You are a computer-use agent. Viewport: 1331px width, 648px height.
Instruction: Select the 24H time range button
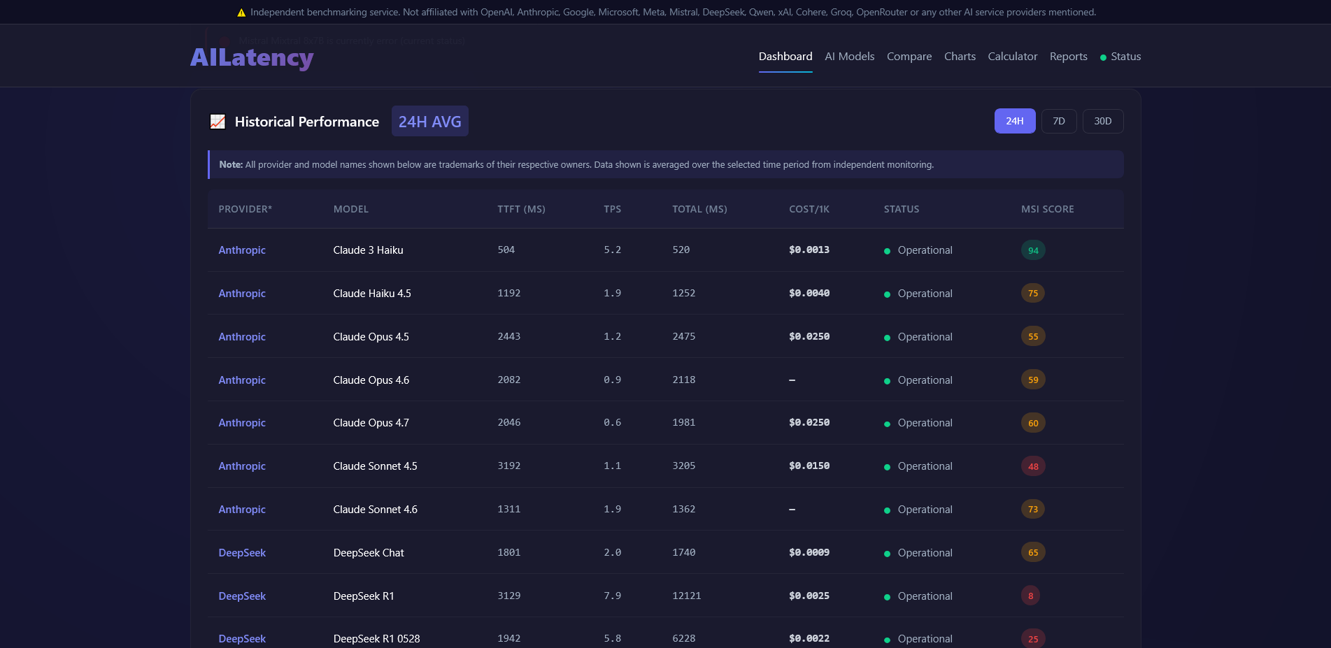pos(1015,121)
